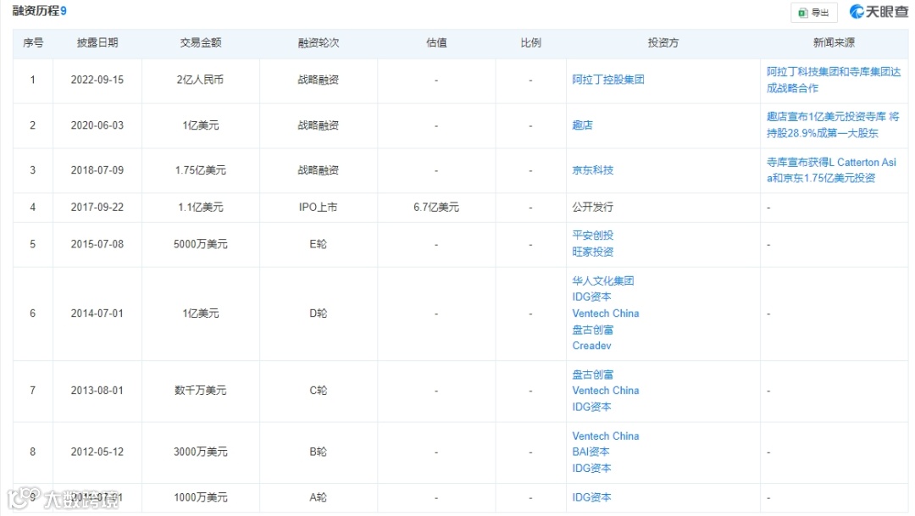Click round cell A轮
Viewport: 915px width, 516px height.
318,497
